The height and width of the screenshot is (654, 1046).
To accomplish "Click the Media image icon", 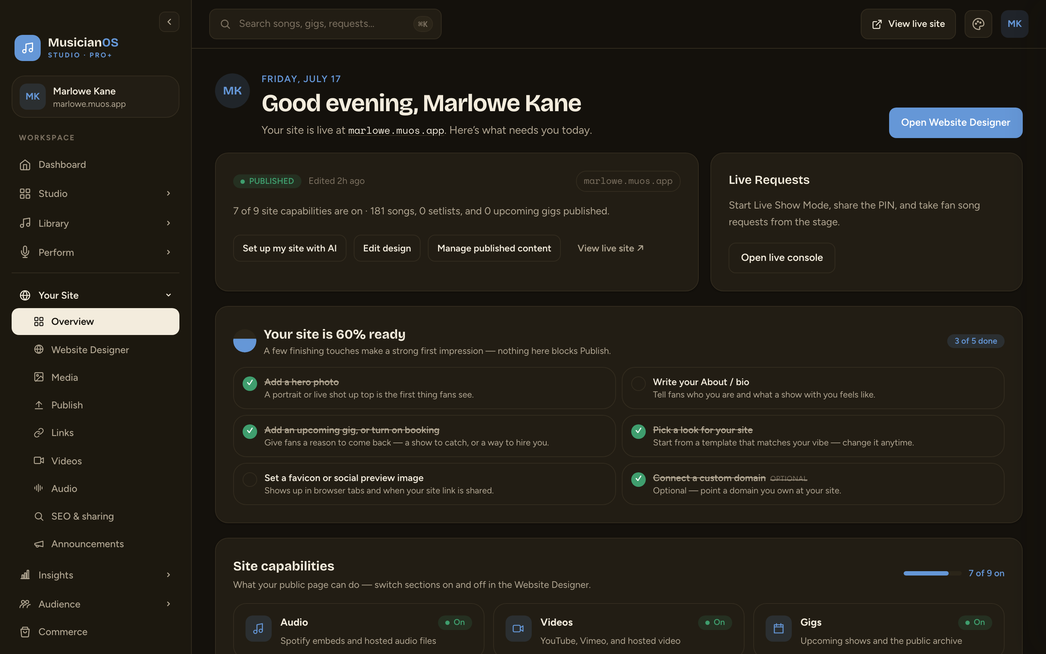I will tap(39, 377).
